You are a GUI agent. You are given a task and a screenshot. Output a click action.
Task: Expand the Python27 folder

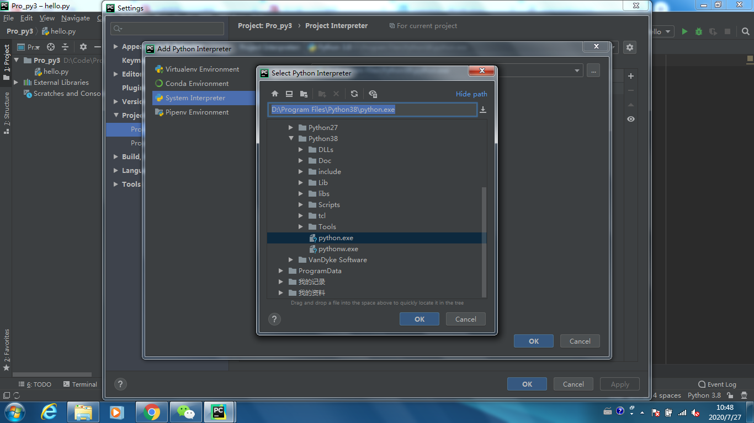291,127
